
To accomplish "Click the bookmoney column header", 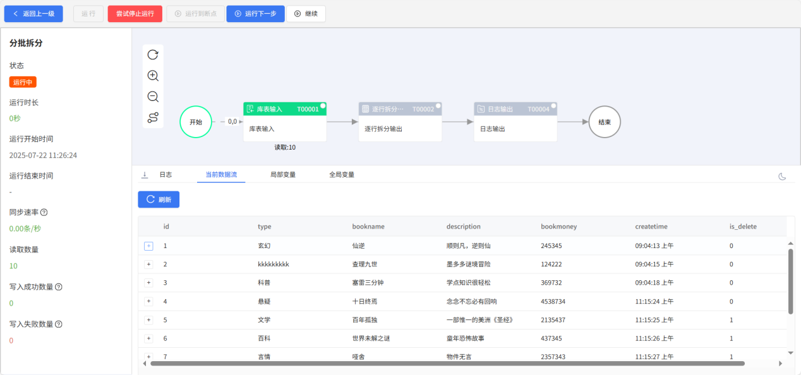I will point(559,227).
